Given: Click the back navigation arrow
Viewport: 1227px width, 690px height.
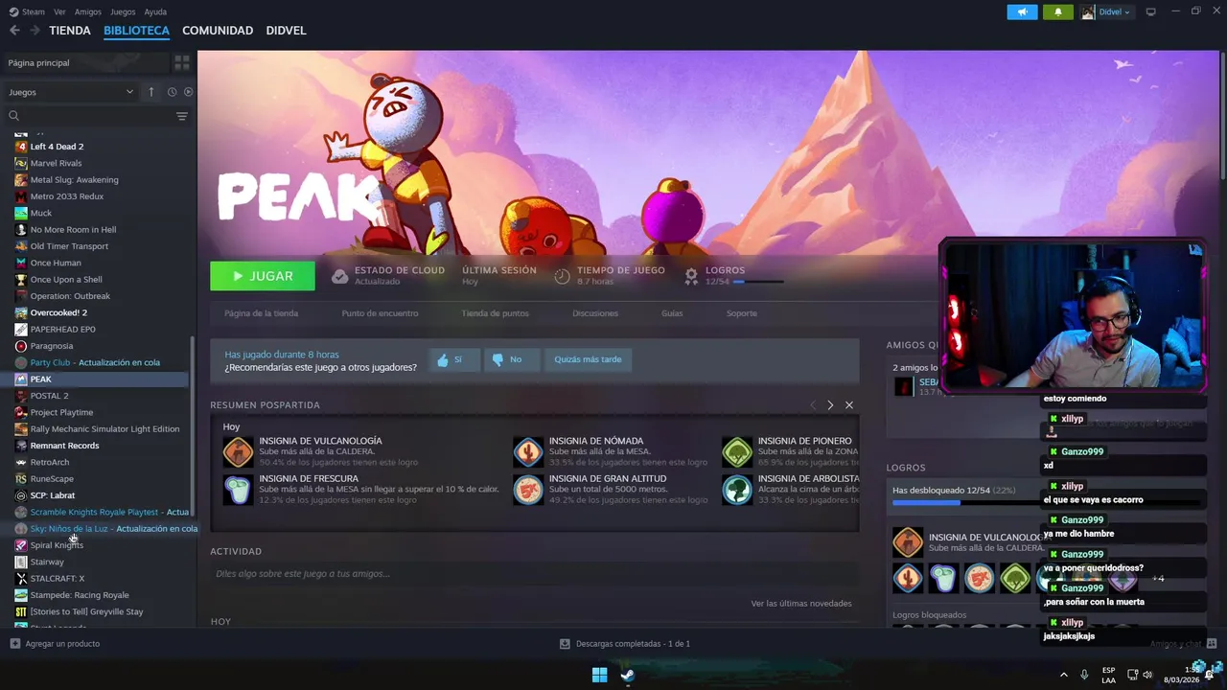Looking at the screenshot, I should point(14,31).
